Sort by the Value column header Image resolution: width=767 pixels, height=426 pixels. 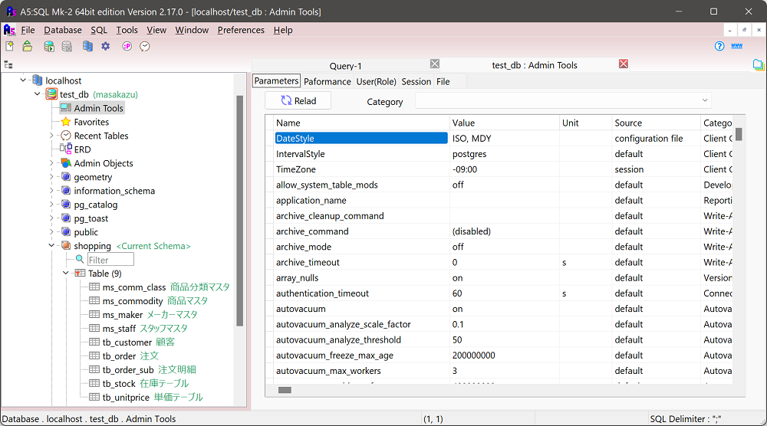tap(505, 123)
